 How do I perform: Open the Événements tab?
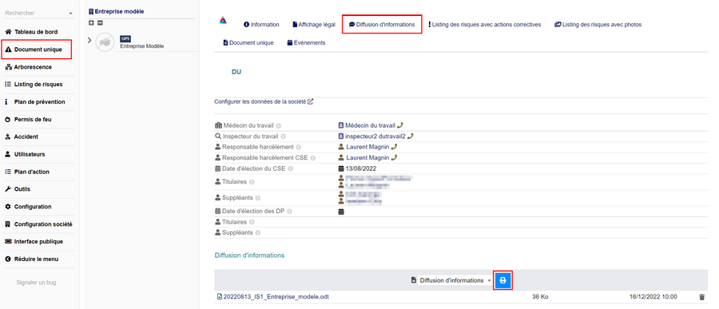point(306,42)
